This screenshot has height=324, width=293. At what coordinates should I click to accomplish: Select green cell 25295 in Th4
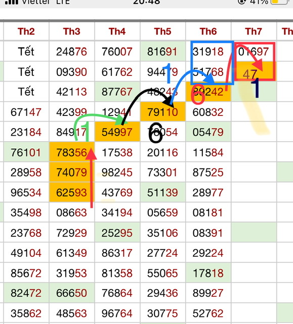(x=117, y=233)
